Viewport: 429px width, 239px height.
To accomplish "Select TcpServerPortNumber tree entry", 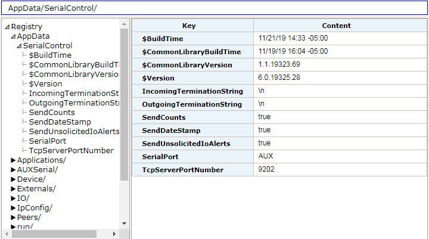I will coord(71,151).
